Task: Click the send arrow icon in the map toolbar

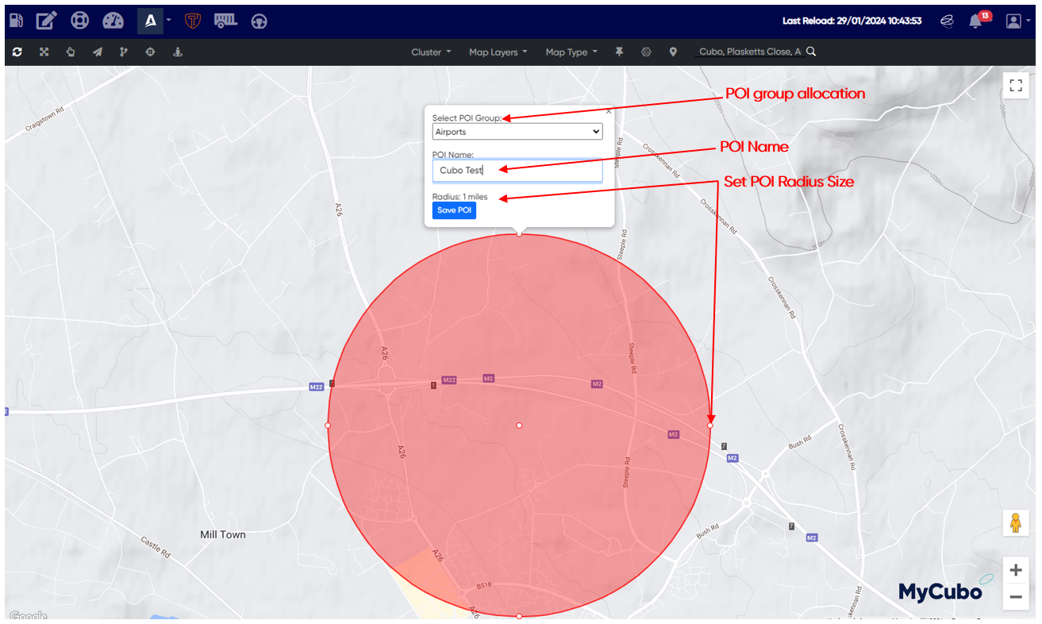Action: [x=97, y=51]
